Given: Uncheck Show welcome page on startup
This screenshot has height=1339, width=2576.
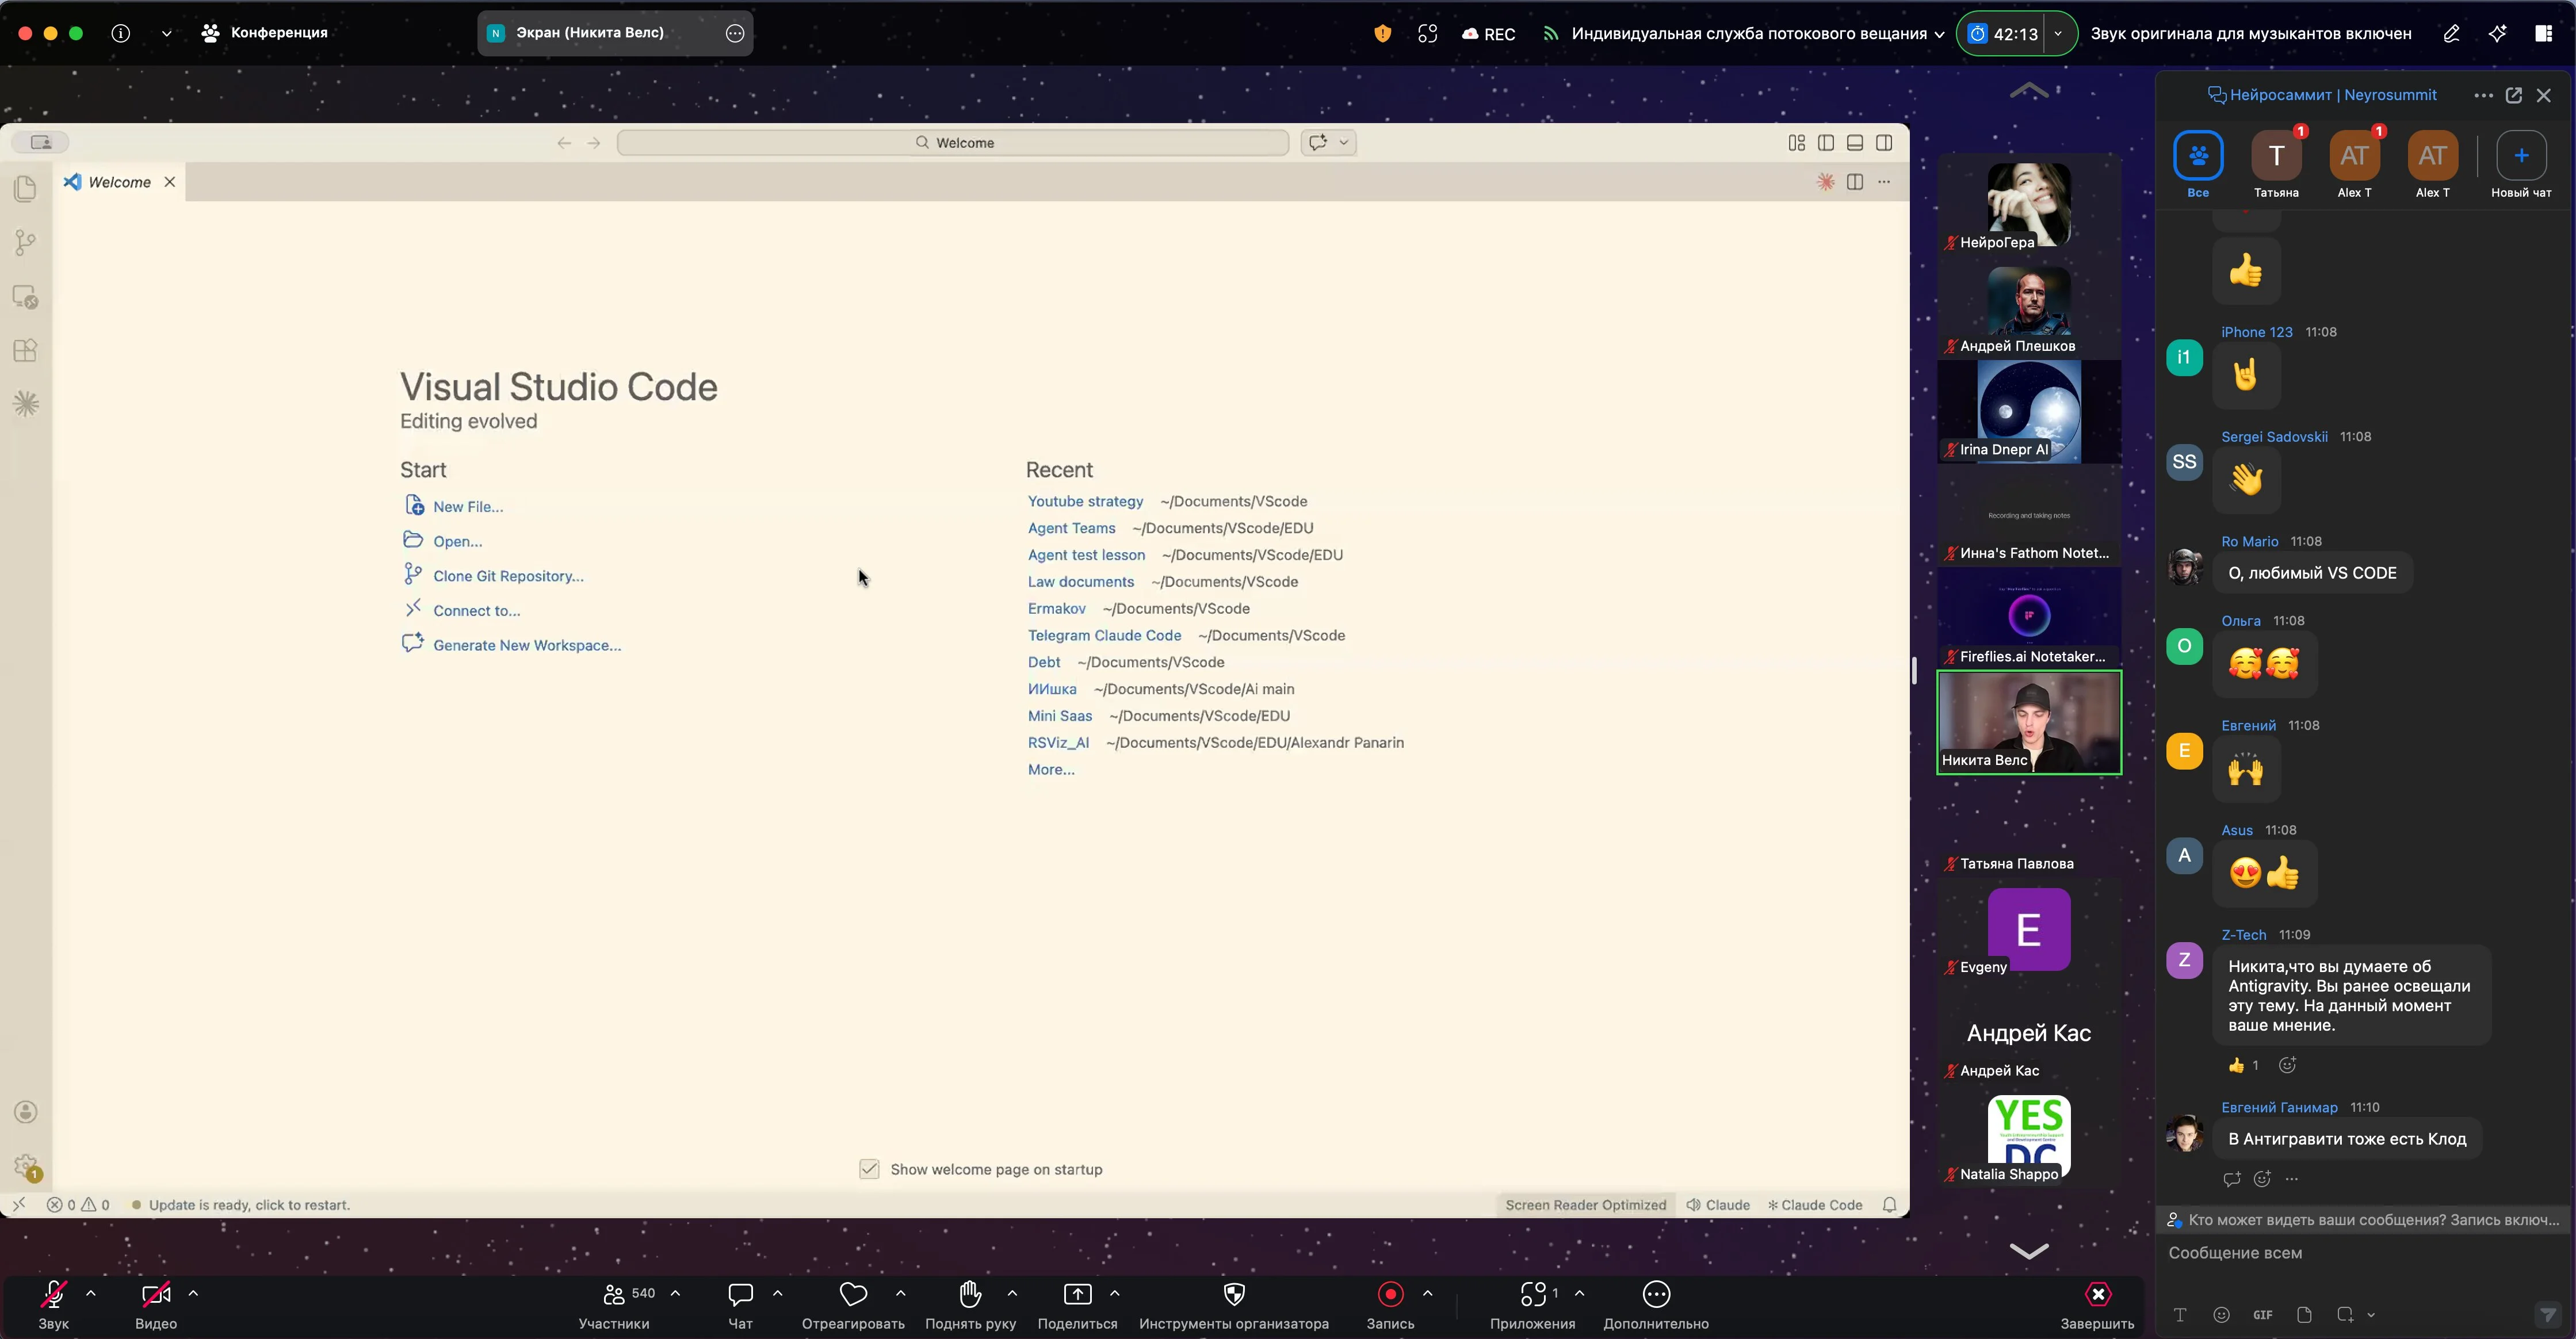Looking at the screenshot, I should tap(869, 1169).
